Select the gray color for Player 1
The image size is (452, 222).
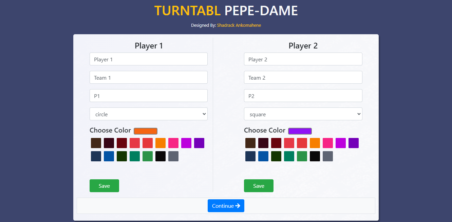pos(173,156)
